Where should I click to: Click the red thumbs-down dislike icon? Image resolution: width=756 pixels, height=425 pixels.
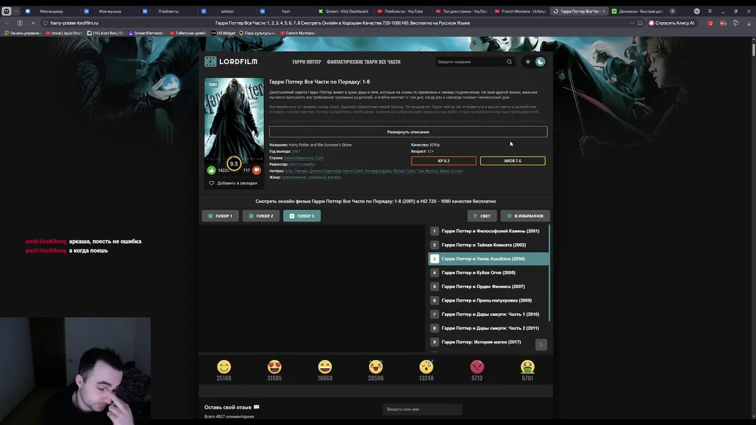[256, 170]
